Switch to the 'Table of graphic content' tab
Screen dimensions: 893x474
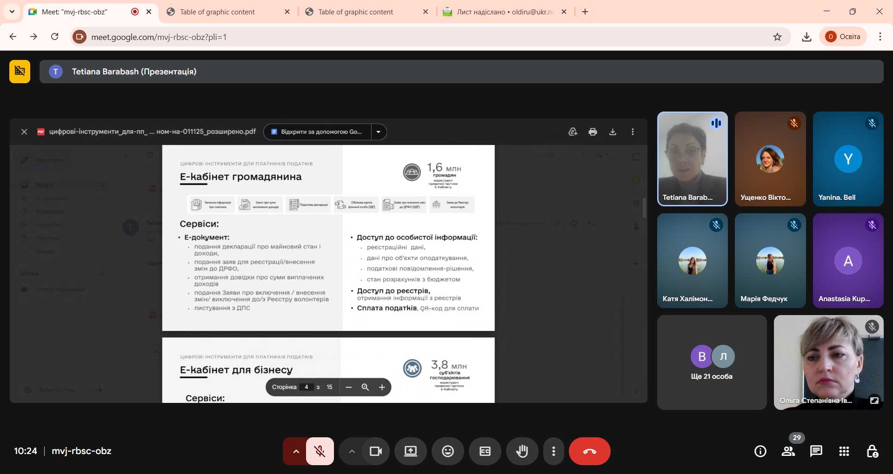tap(217, 12)
